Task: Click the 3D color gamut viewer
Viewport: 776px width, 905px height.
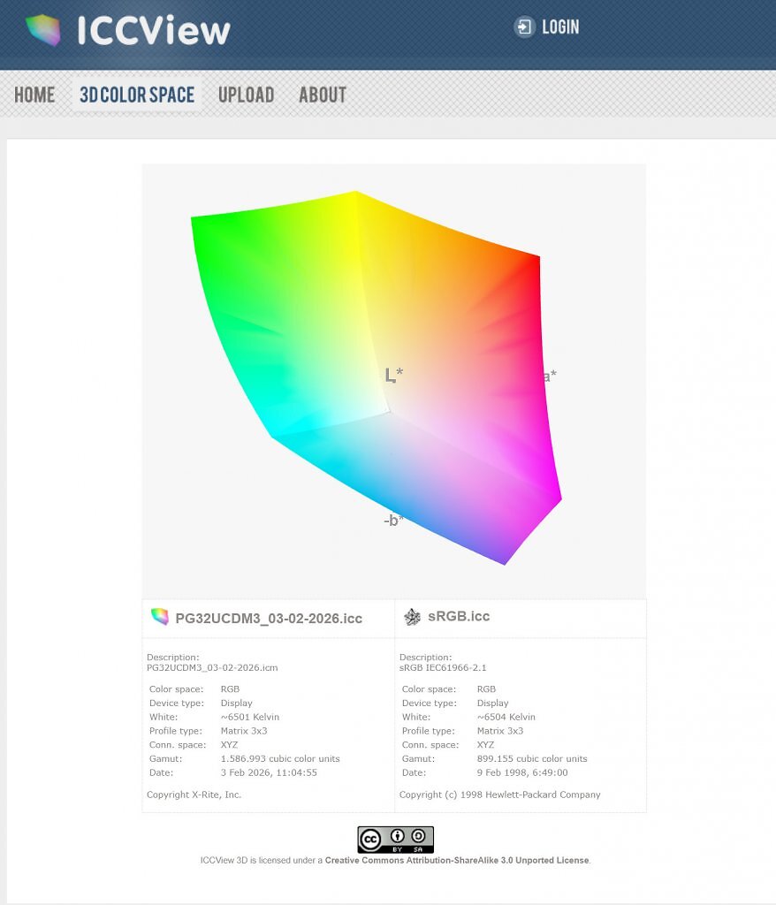Action: [394, 382]
